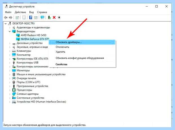Click the green Update driver toolbar icon
Viewport: 175px width, 130px height.
pyautogui.click(x=49, y=18)
